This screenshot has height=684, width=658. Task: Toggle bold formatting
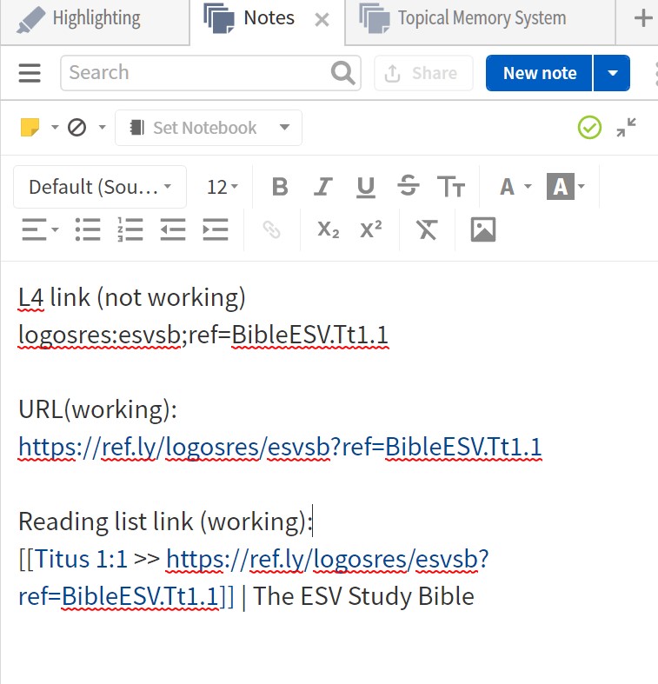(x=280, y=187)
